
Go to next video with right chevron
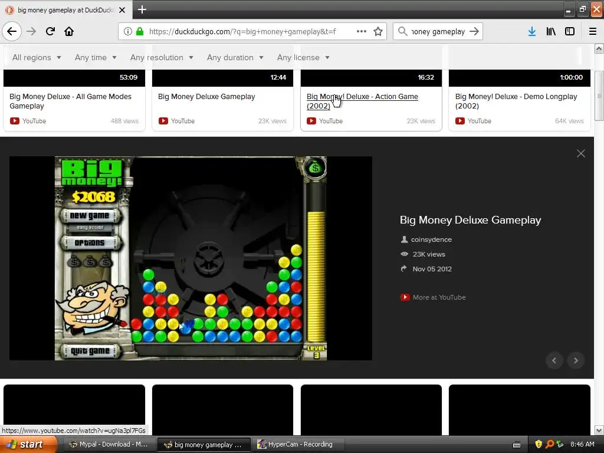tap(576, 360)
